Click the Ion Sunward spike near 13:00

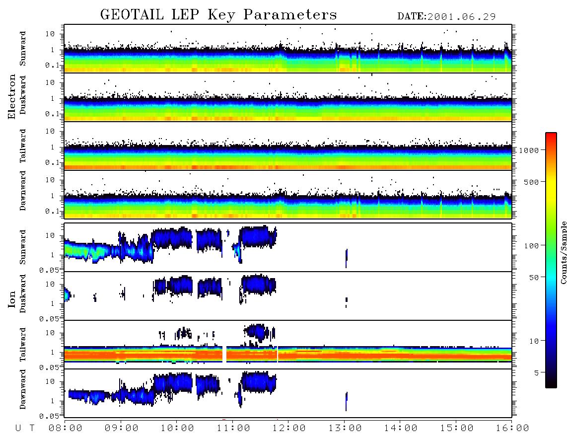point(347,258)
